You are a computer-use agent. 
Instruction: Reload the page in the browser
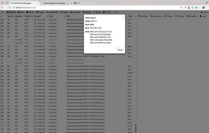pyautogui.click(x=10, y=8)
